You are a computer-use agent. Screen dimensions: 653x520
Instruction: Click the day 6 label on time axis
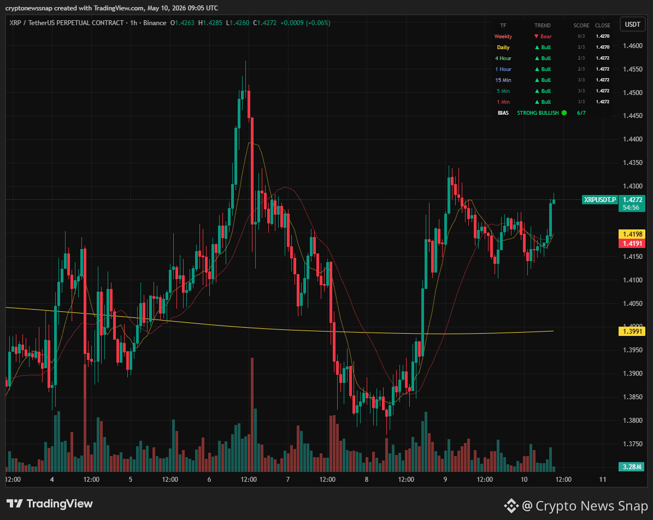tap(209, 480)
